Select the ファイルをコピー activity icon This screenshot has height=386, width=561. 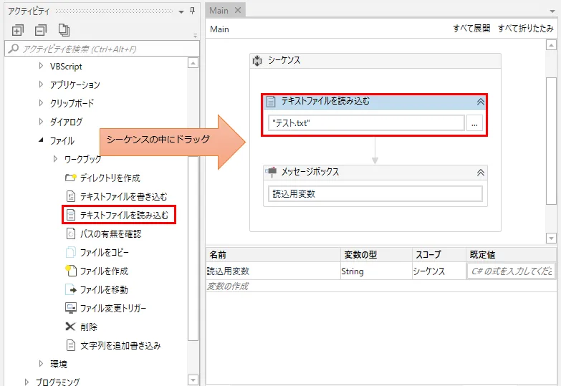(x=71, y=252)
